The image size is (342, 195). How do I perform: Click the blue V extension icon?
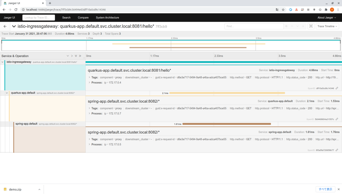tap(290, 9)
